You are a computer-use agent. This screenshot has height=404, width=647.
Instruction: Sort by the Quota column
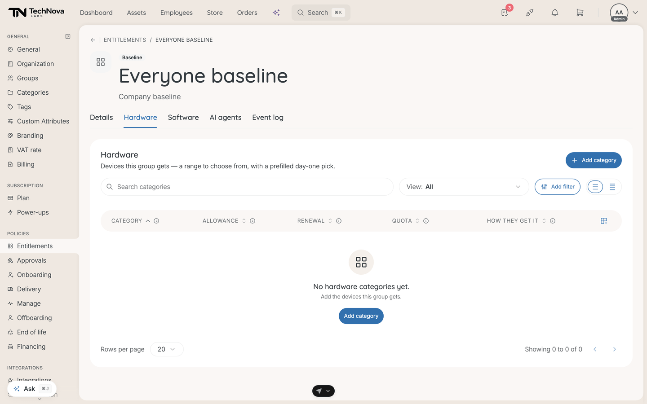click(x=406, y=221)
